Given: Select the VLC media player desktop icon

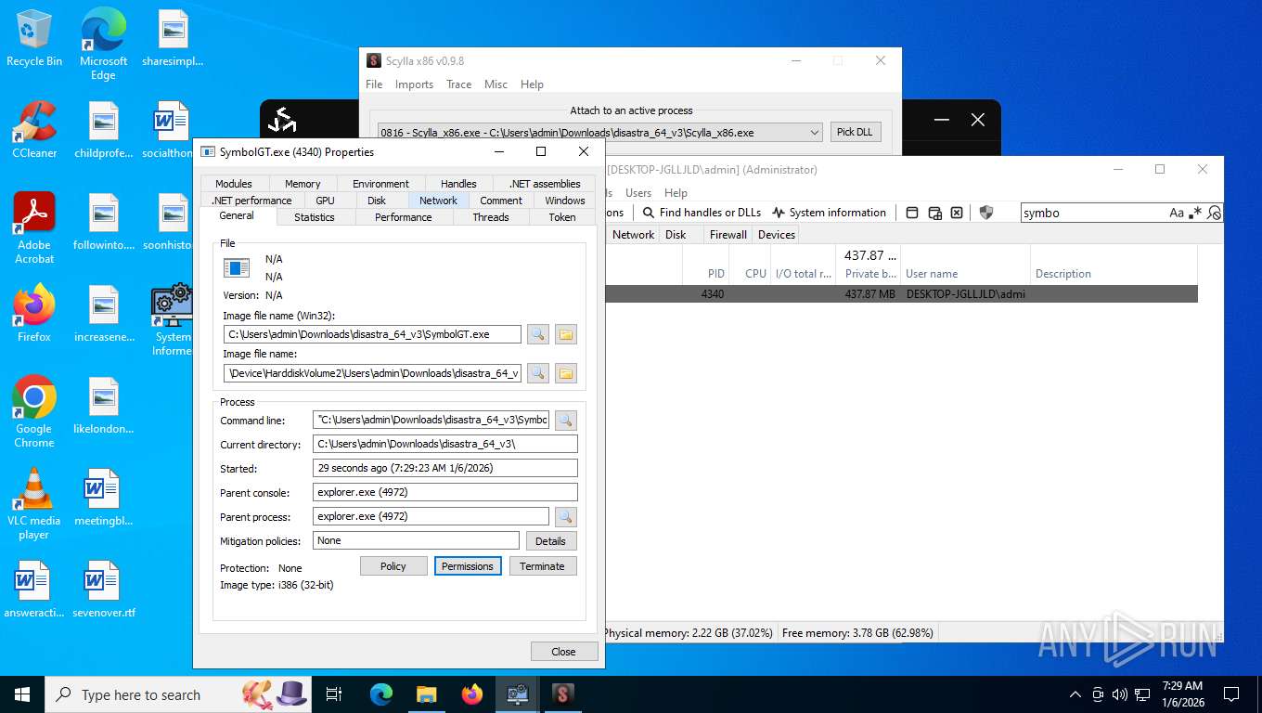Looking at the screenshot, I should point(34,504).
